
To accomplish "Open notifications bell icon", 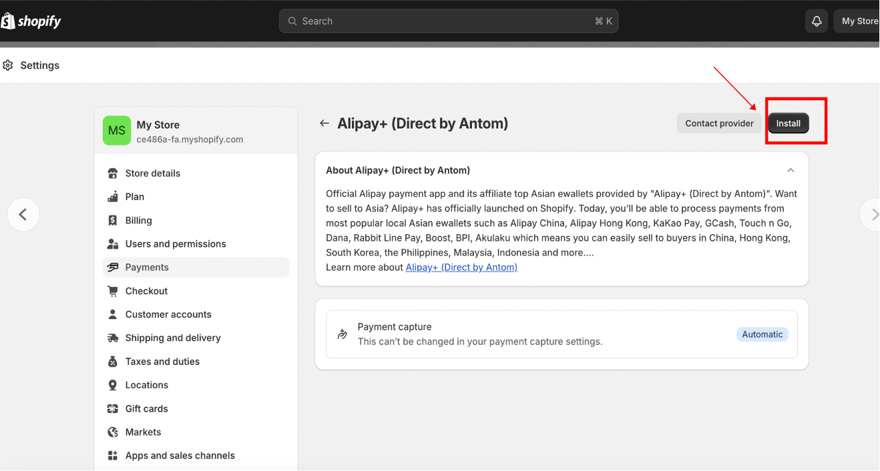I will pyautogui.click(x=816, y=21).
